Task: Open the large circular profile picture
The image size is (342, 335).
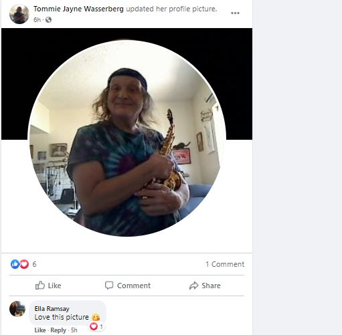Action: tap(126, 138)
